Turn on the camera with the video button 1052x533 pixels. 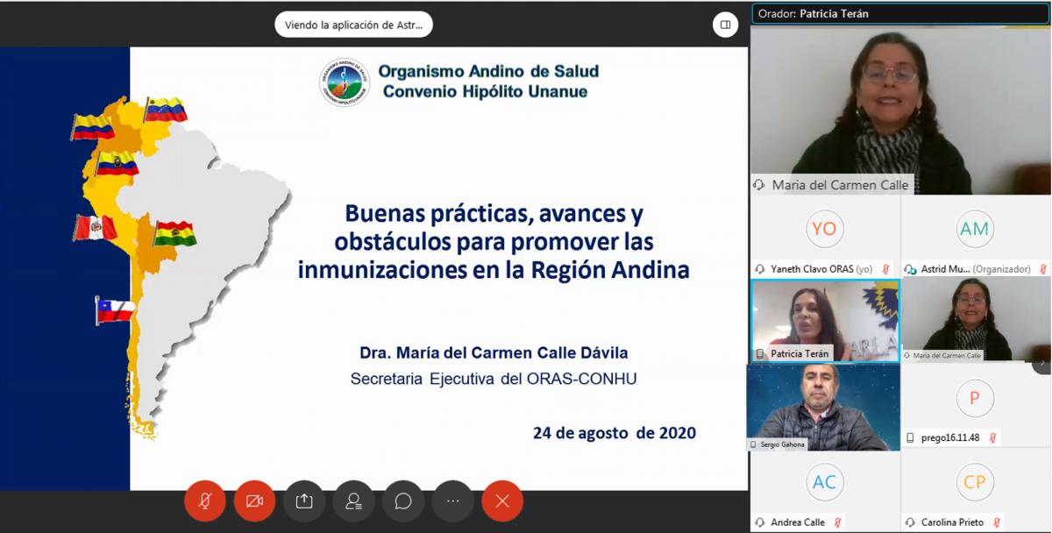pos(254,501)
